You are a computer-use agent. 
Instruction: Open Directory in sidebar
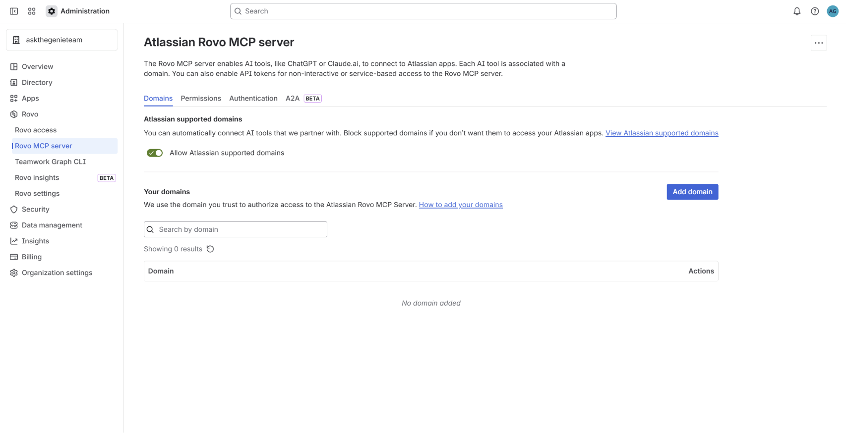[x=62, y=82]
